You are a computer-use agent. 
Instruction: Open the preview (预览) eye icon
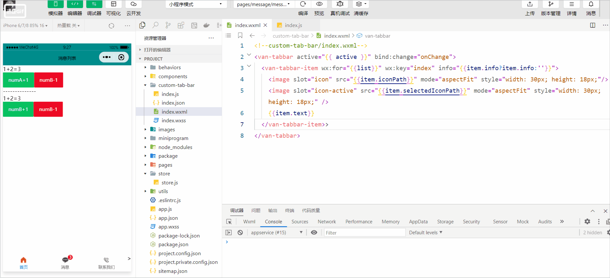pyautogui.click(x=319, y=4)
